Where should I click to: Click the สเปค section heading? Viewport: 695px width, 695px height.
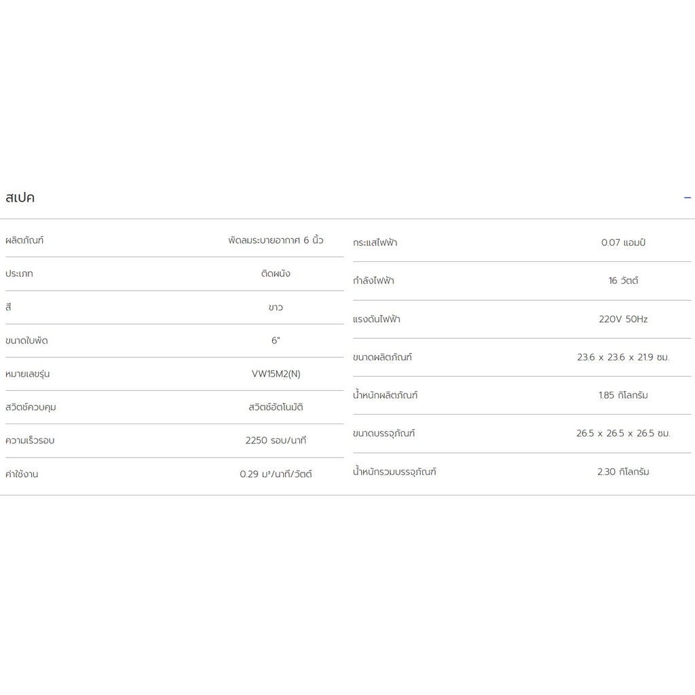click(20, 198)
